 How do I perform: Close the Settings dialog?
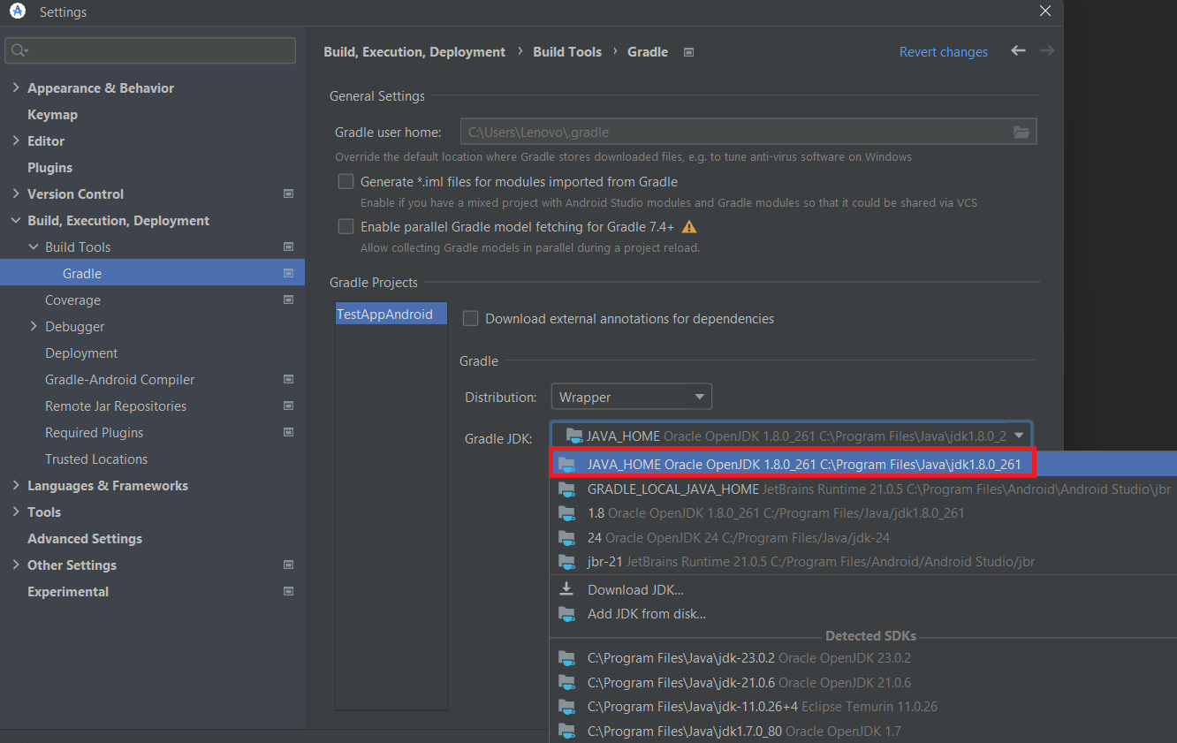[x=1044, y=11]
